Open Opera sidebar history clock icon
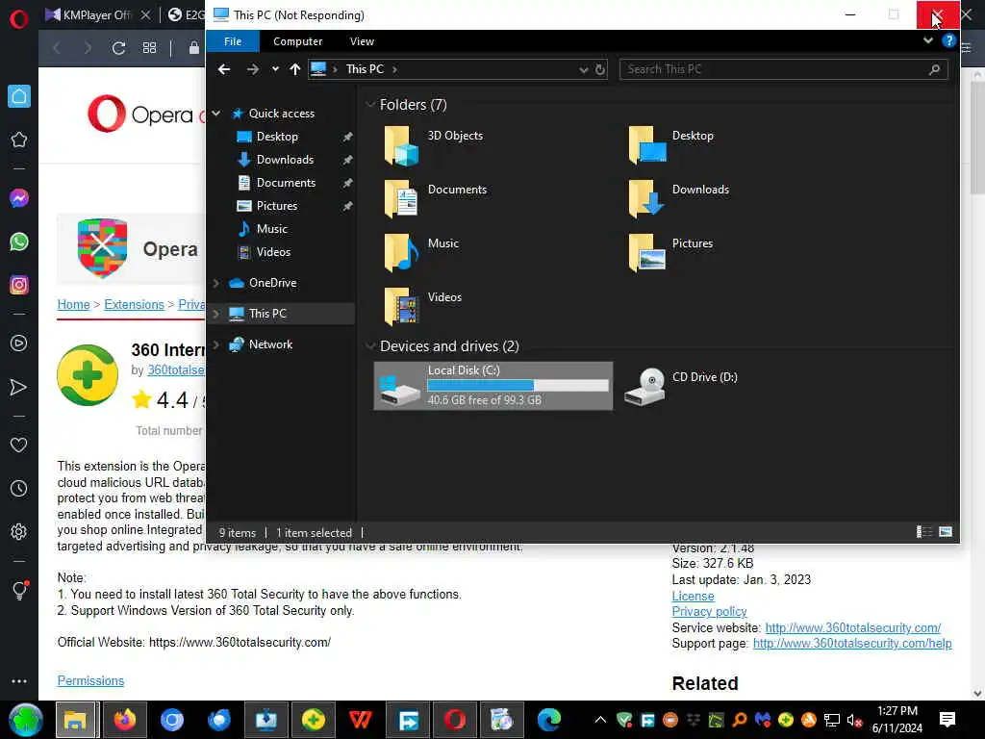Viewport: 985px width, 739px height. pos(19,488)
